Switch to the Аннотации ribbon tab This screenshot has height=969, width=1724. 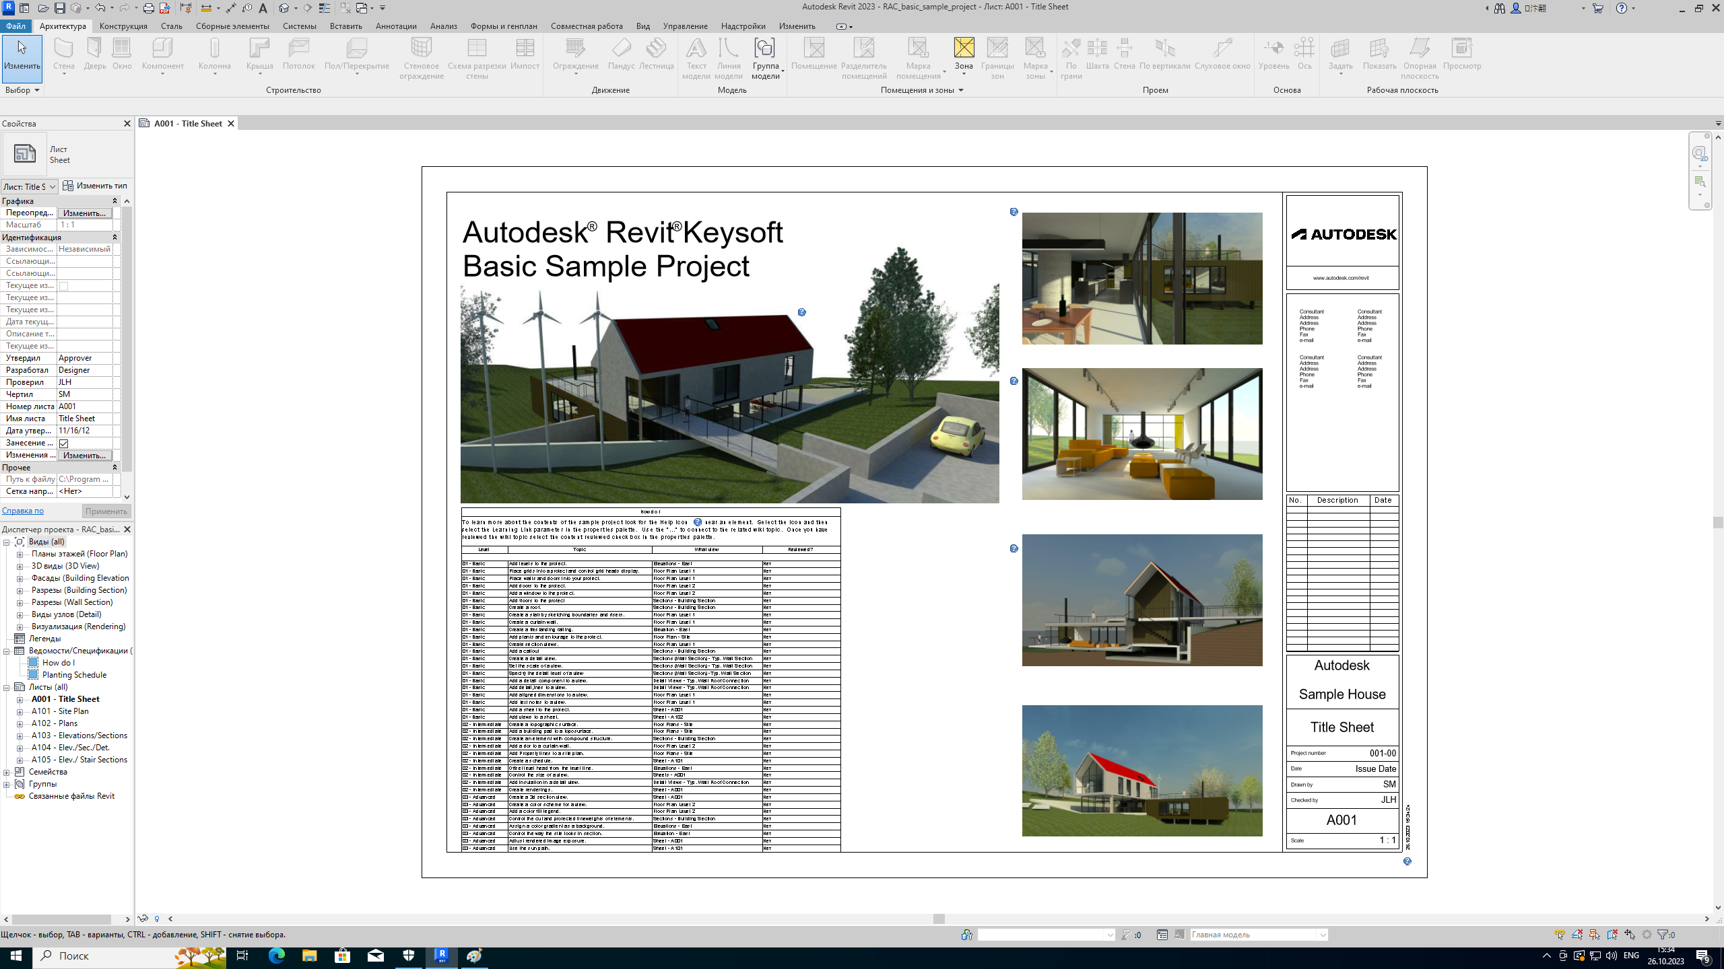(396, 26)
